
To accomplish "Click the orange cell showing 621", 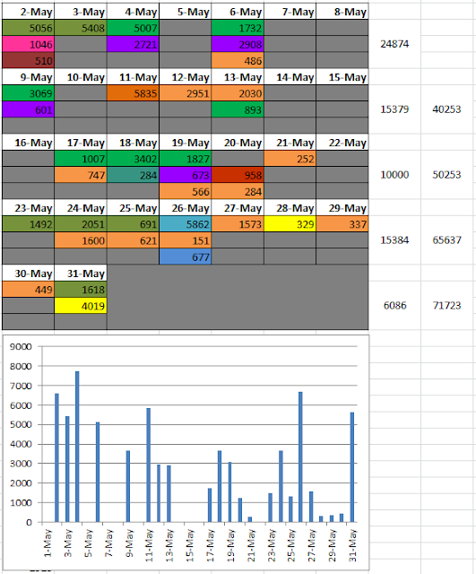I will coord(133,240).
